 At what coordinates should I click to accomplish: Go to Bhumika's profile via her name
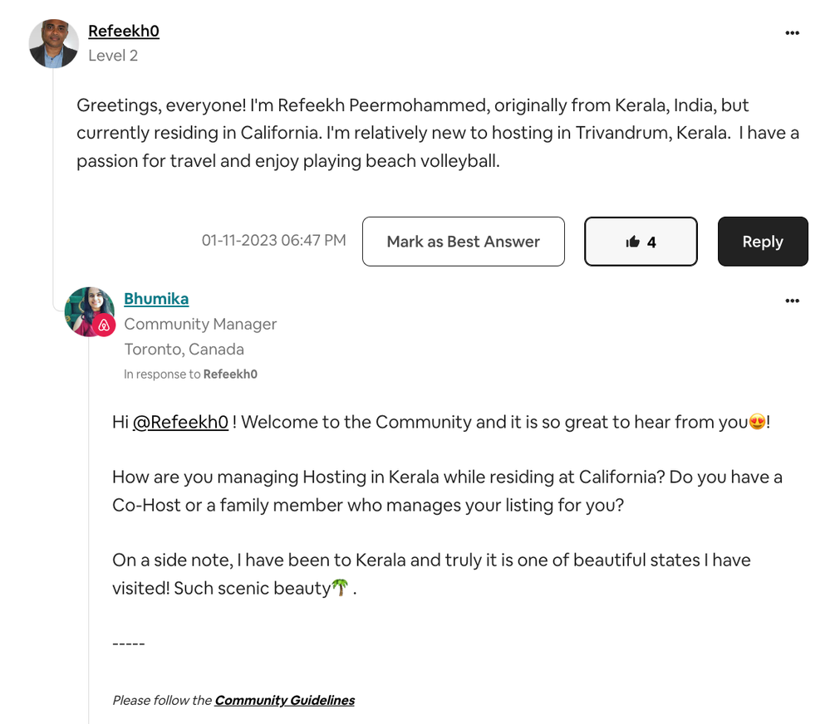[156, 299]
